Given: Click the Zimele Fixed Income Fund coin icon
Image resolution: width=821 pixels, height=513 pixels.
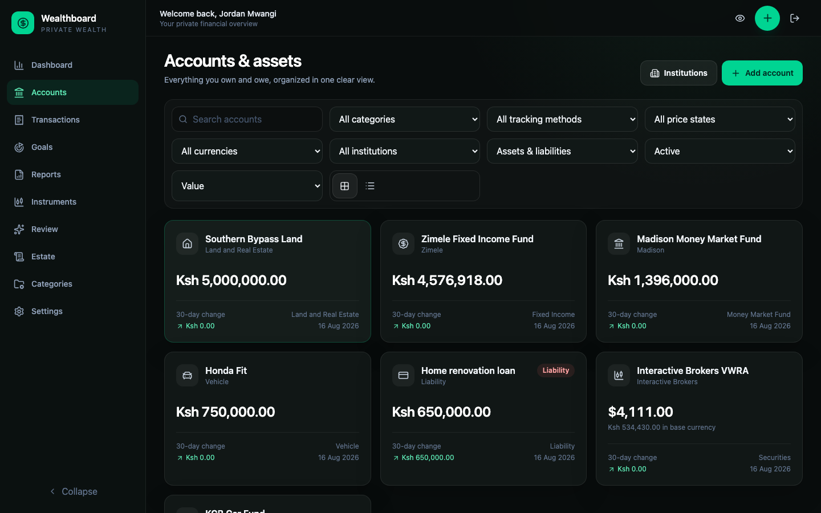Looking at the screenshot, I should click(403, 244).
